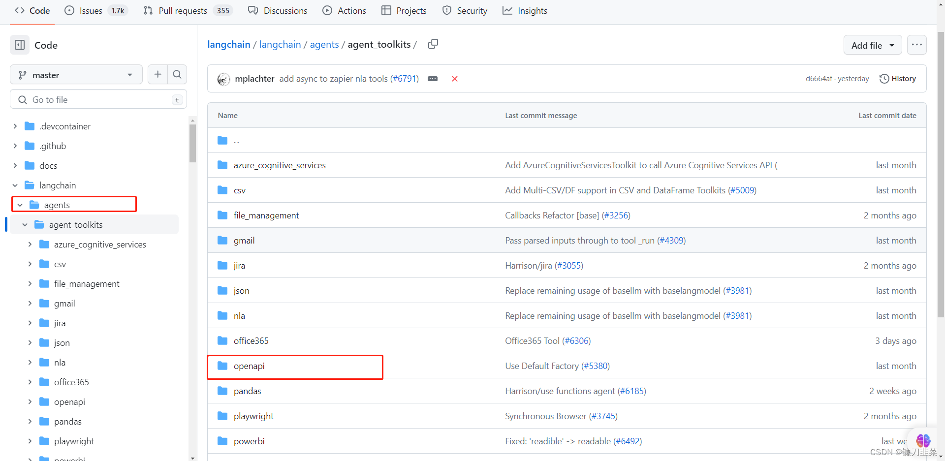Image resolution: width=945 pixels, height=461 pixels.
Task: Select office365 in the file tree
Action: tap(71, 382)
